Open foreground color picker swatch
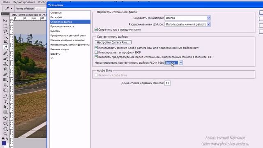The width and height of the screenshot is (263, 148). tap(4, 143)
